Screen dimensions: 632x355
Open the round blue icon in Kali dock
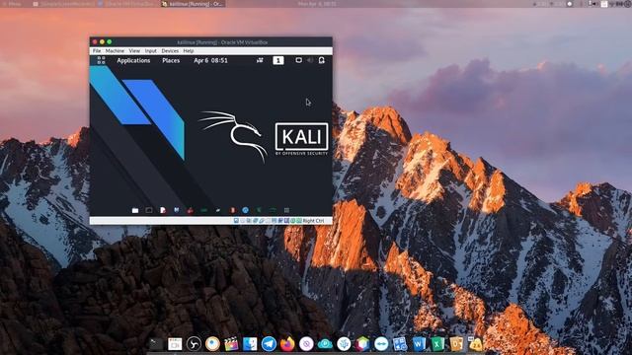coord(245,210)
